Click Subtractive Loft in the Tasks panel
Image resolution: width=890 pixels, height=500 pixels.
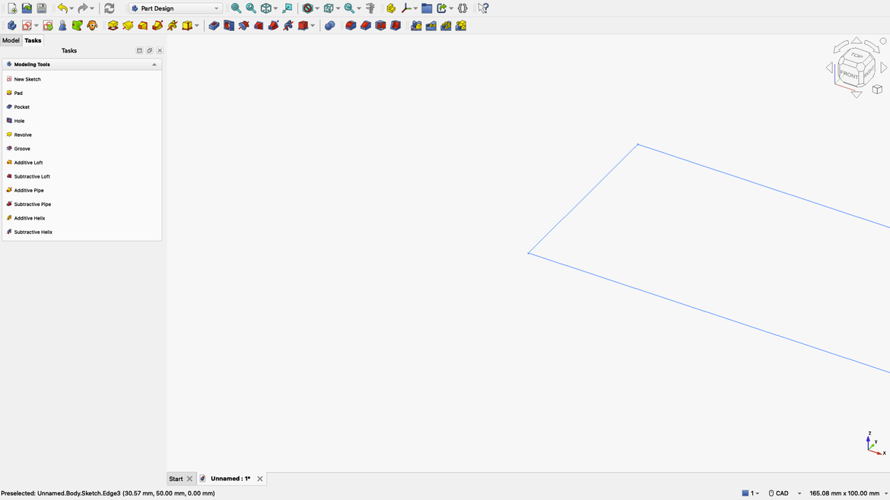pyautogui.click(x=32, y=176)
